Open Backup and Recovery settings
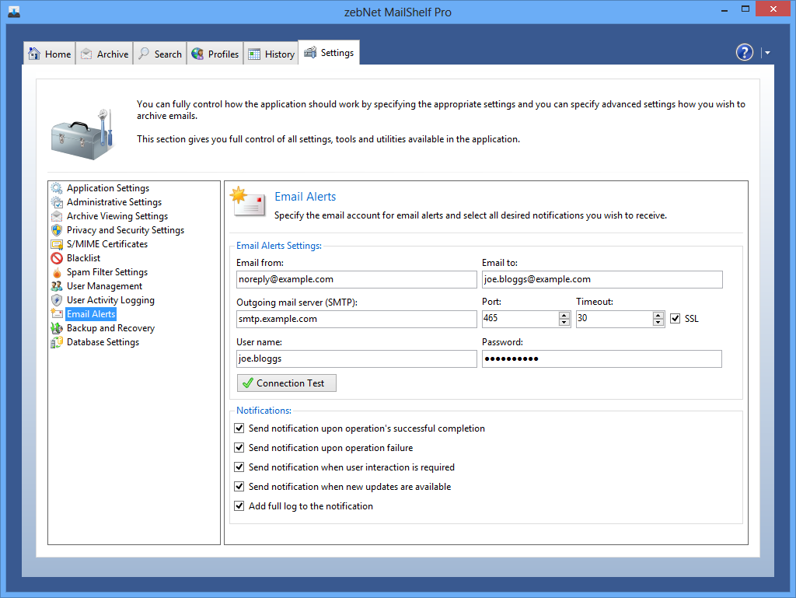The width and height of the screenshot is (796, 598). (x=110, y=328)
